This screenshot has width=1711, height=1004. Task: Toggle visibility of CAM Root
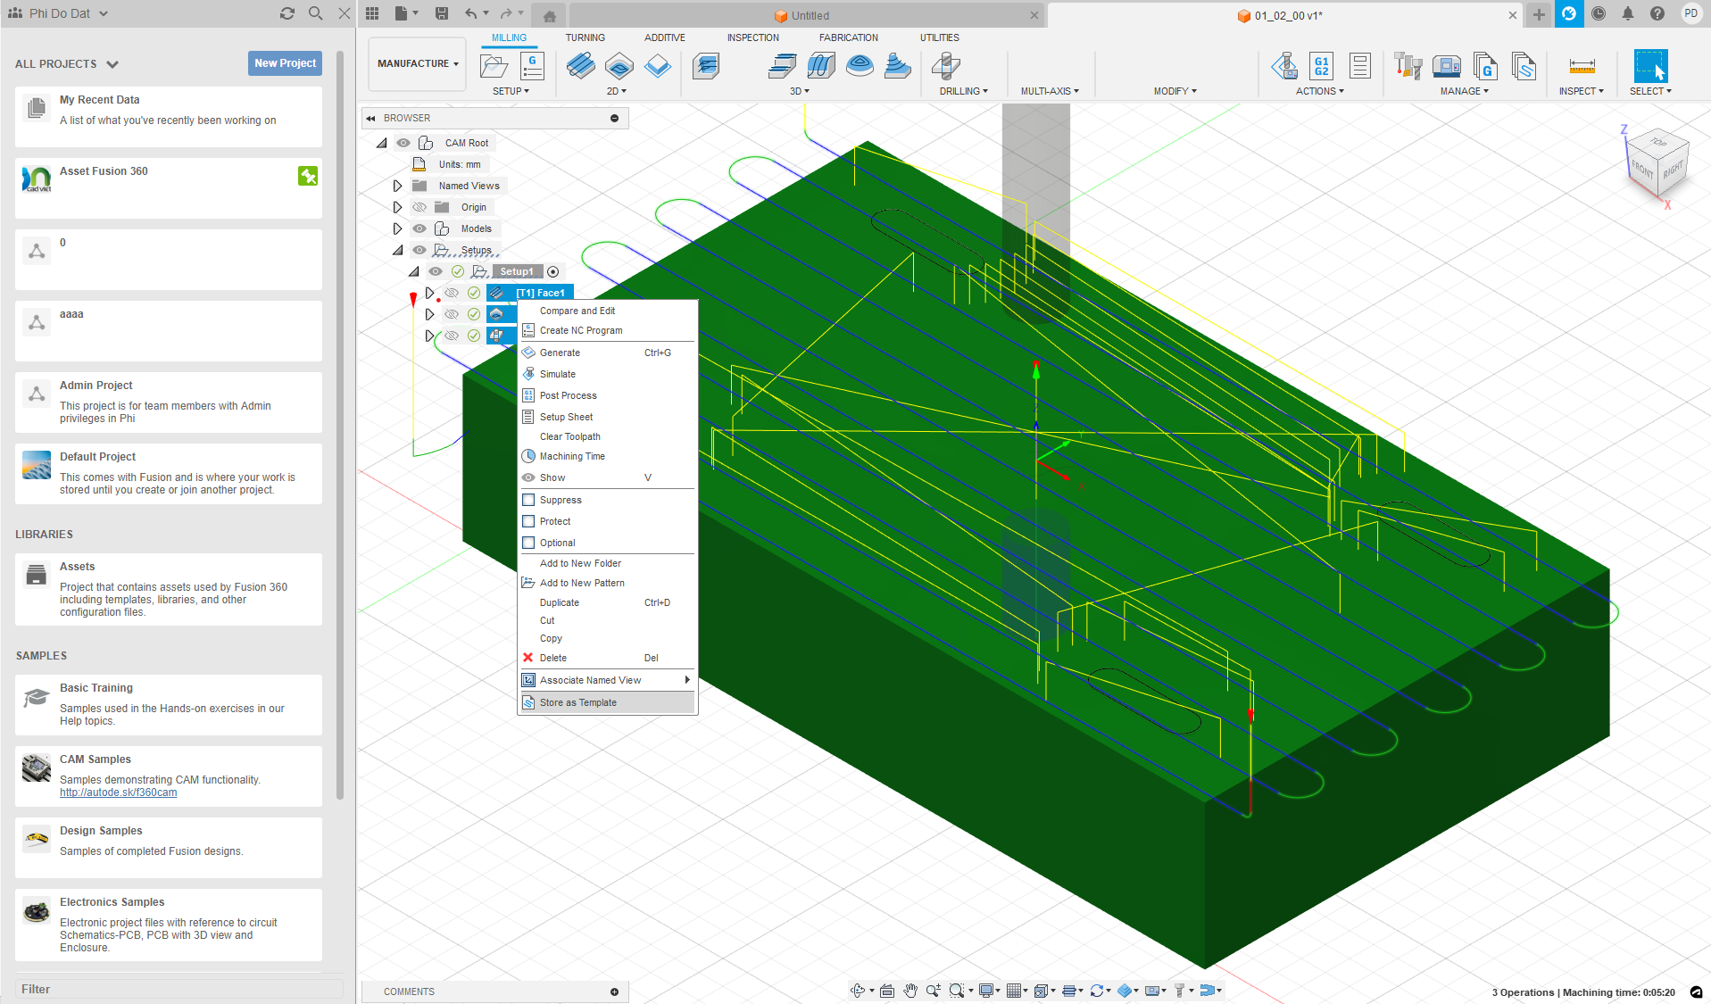pos(403,143)
